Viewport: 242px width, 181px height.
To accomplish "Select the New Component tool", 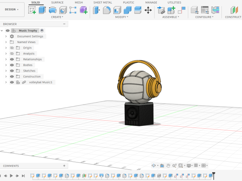I will click(x=171, y=10).
